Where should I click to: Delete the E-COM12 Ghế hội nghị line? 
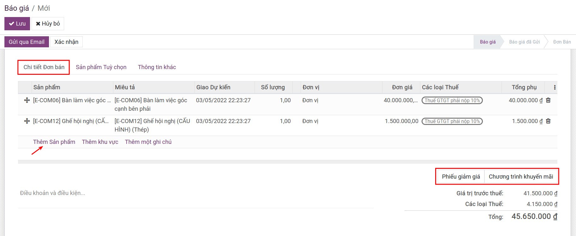click(548, 121)
